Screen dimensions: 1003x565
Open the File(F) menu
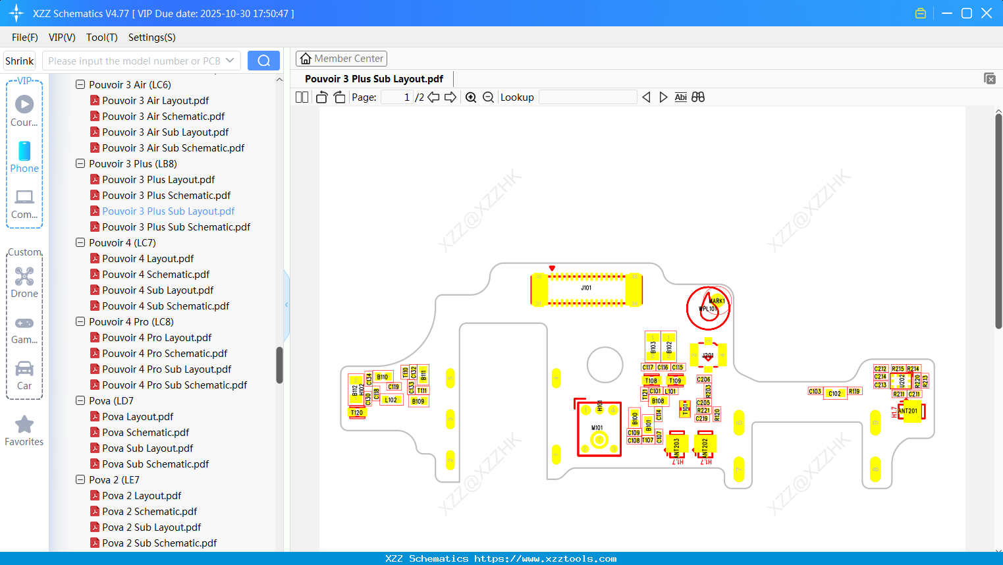pyautogui.click(x=25, y=38)
